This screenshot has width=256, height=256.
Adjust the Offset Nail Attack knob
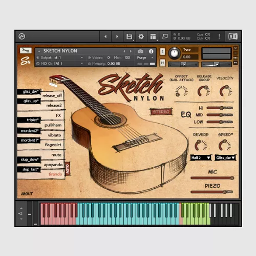coord(181,91)
